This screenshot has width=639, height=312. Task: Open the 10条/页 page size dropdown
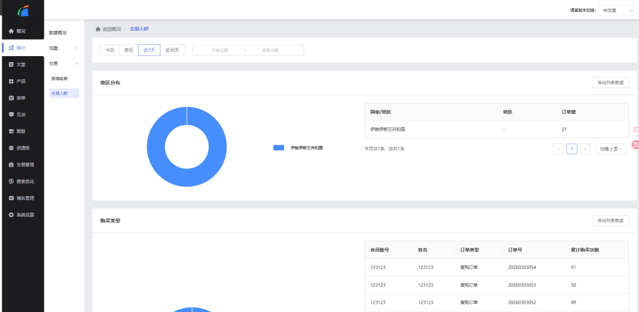[x=611, y=149]
